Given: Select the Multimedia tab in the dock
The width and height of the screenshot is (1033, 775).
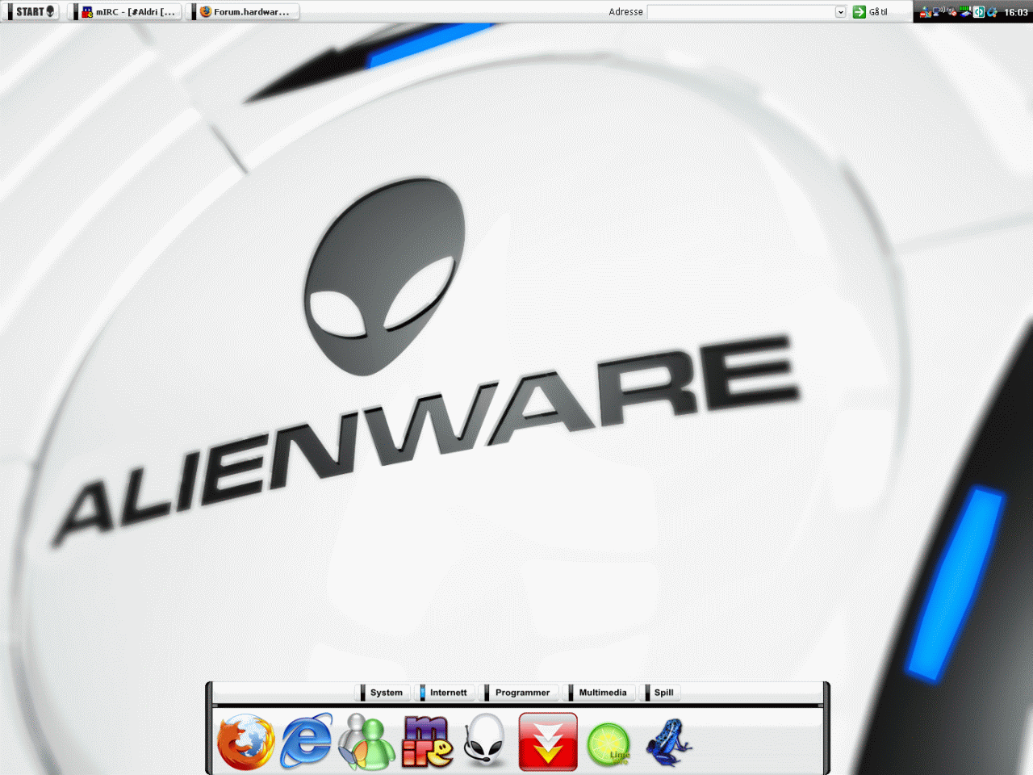Looking at the screenshot, I should point(599,693).
